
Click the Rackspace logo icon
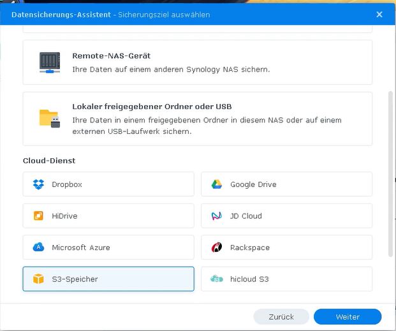point(217,247)
